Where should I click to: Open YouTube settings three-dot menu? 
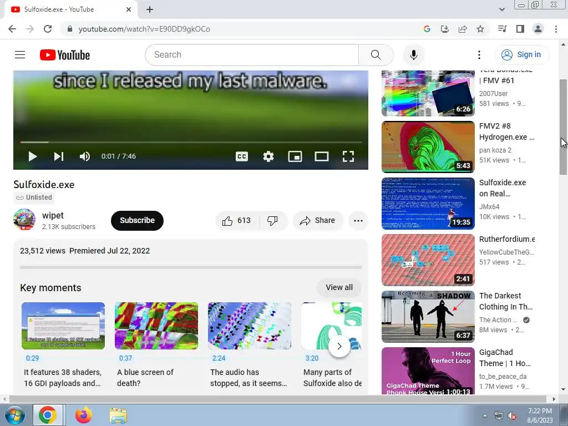pos(479,55)
